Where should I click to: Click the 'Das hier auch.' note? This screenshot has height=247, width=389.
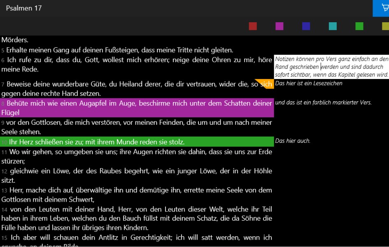tap(293, 141)
